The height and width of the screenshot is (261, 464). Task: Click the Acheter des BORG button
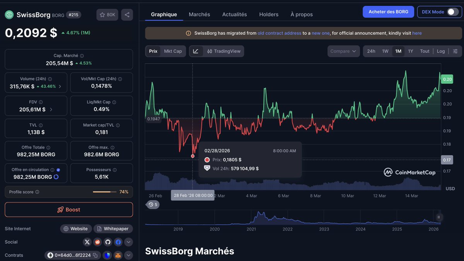tap(388, 12)
